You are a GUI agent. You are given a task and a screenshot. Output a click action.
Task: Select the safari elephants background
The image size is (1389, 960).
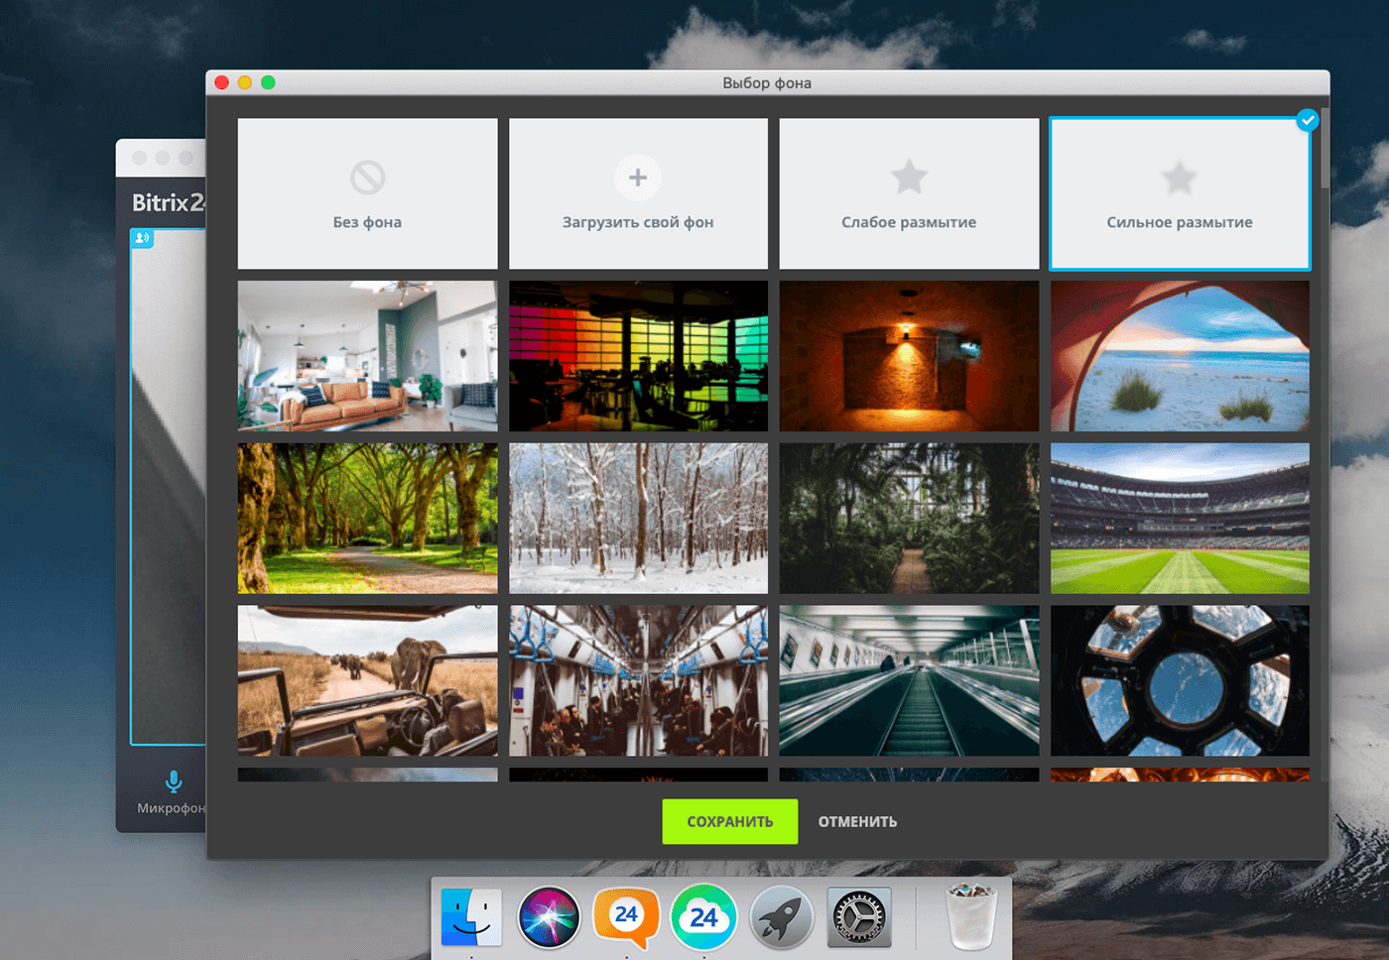coord(367,681)
